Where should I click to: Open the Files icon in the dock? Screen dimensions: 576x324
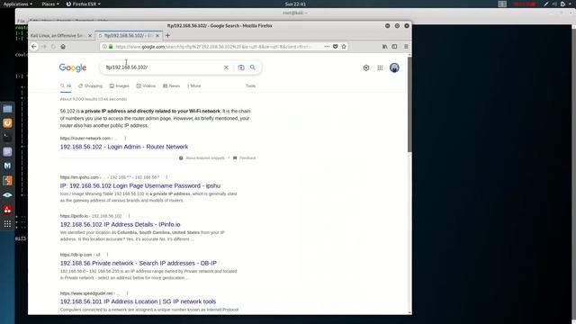[7, 109]
